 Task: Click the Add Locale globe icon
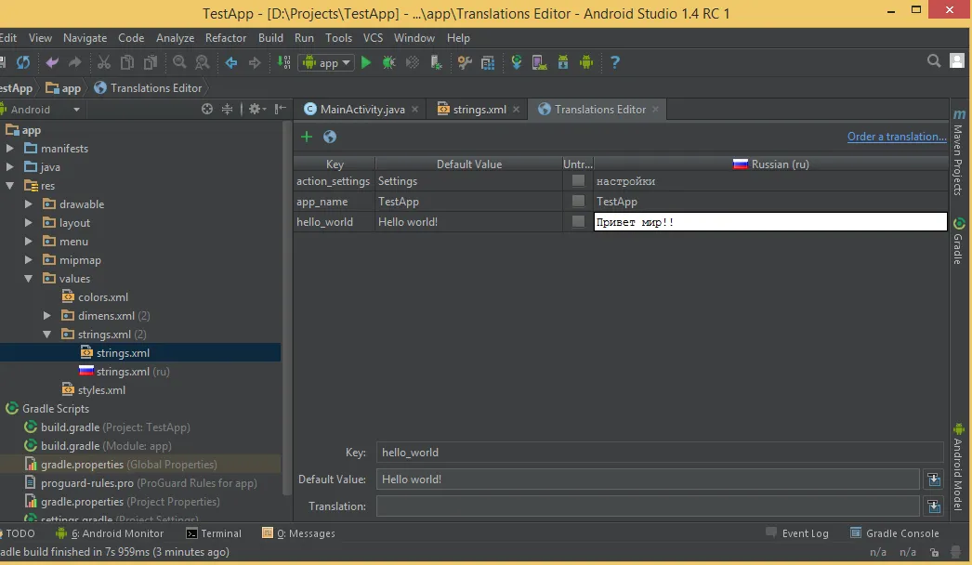click(x=330, y=137)
